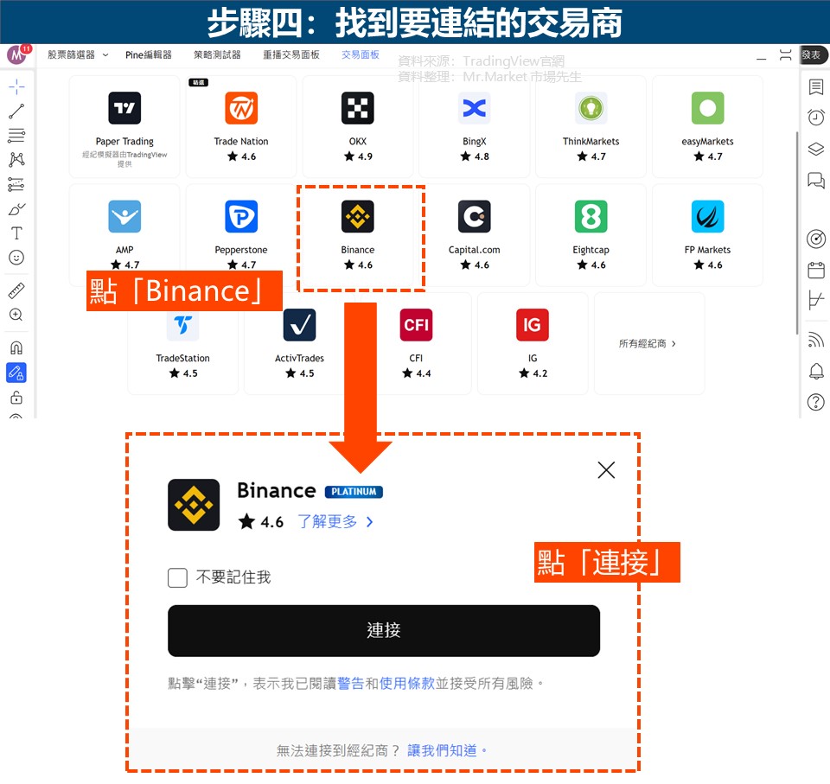The image size is (830, 784).
Task: Select the Text annotation tool
Action: pyautogui.click(x=16, y=233)
